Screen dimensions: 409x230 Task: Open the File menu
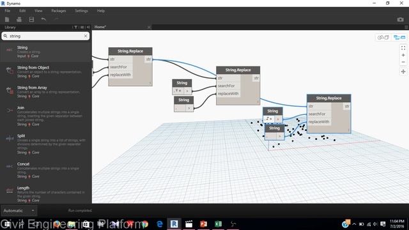[7, 11]
